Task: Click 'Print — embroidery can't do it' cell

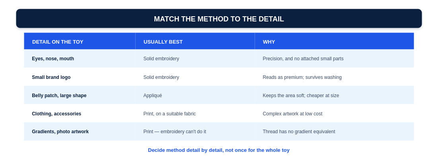Action: pyautogui.click(x=175, y=131)
